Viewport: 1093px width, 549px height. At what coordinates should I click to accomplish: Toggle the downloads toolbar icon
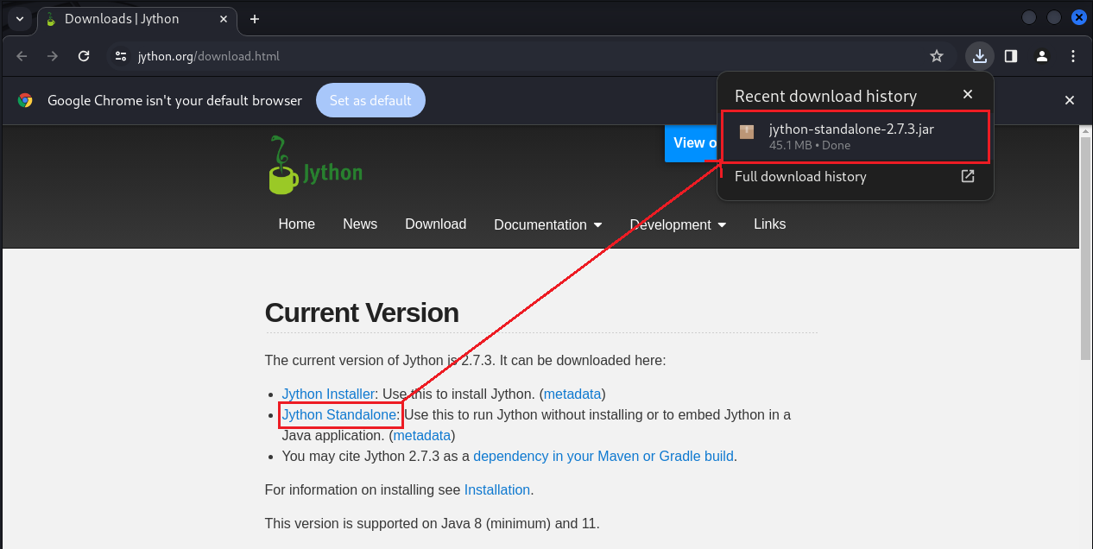[979, 56]
